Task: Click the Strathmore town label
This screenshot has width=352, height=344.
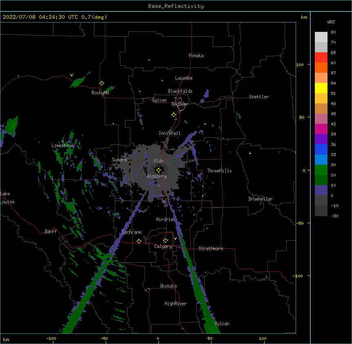Action: click(x=211, y=248)
